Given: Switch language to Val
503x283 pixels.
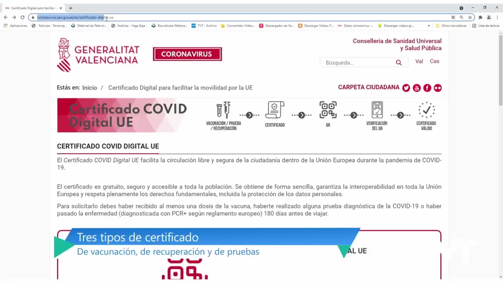Looking at the screenshot, I should 419,61.
